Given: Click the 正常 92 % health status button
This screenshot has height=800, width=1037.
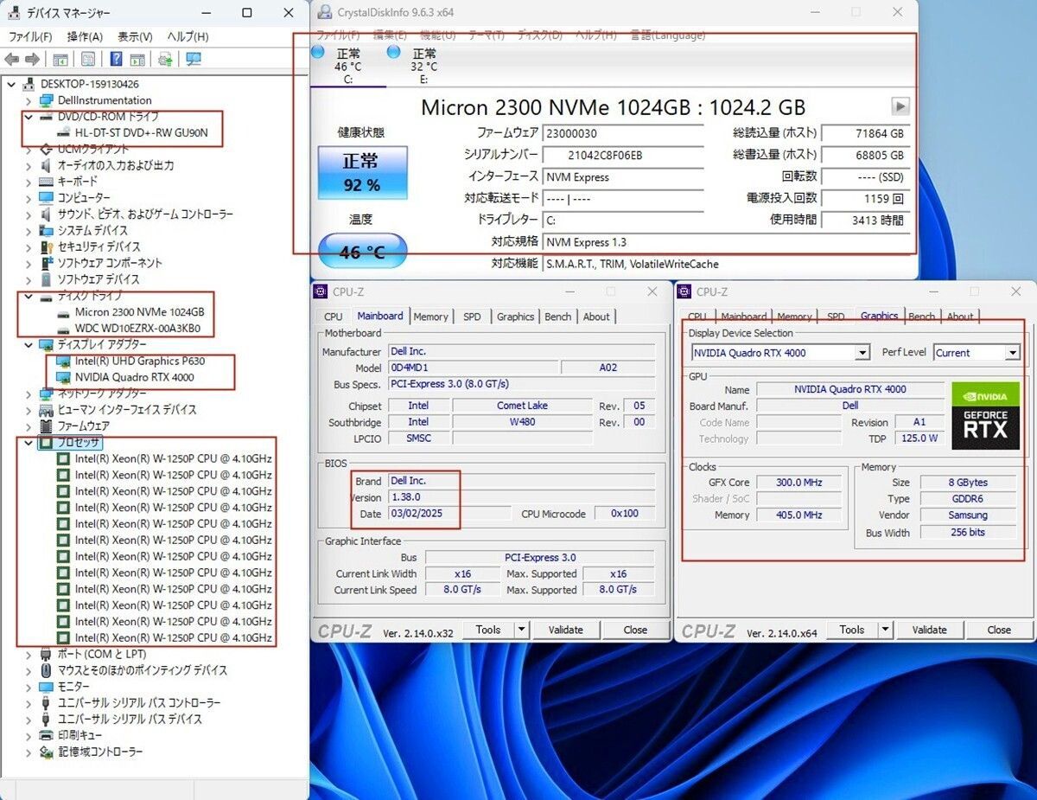Looking at the screenshot, I should [361, 172].
